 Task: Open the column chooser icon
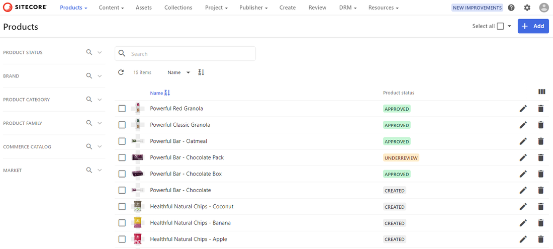point(542,92)
